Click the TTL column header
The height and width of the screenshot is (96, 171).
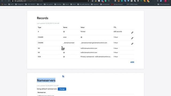click(x=115, y=27)
